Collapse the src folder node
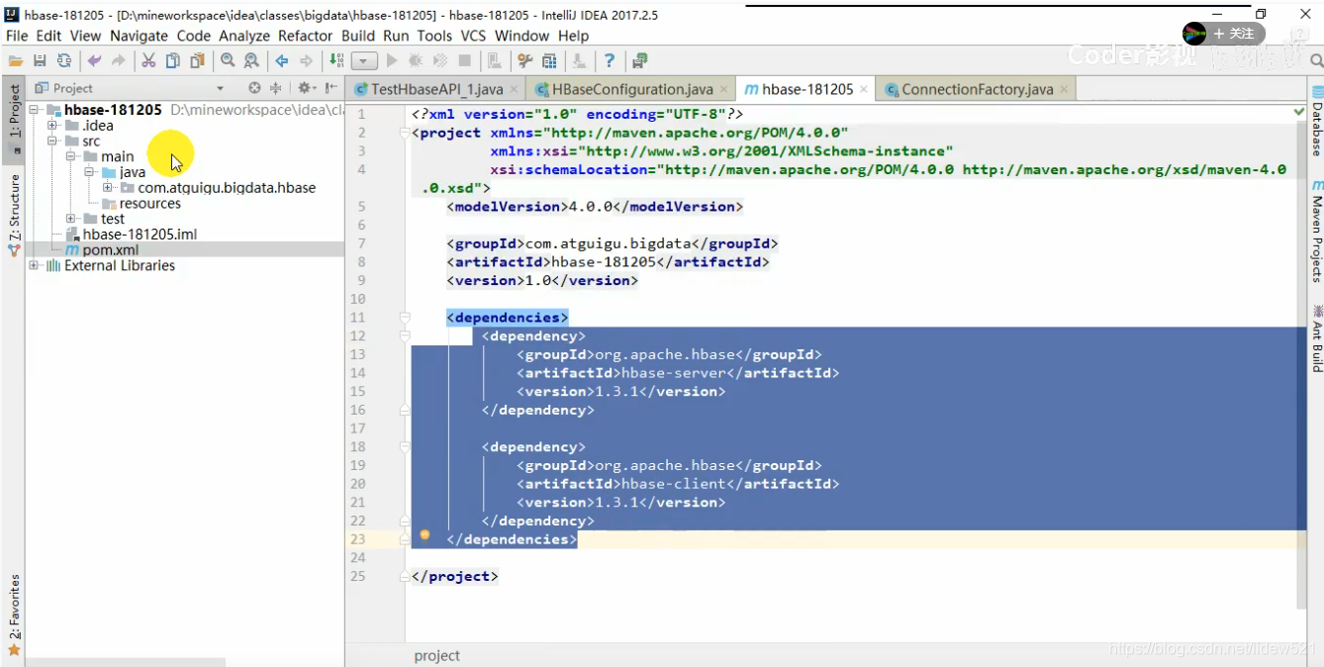1324x667 pixels. click(52, 142)
